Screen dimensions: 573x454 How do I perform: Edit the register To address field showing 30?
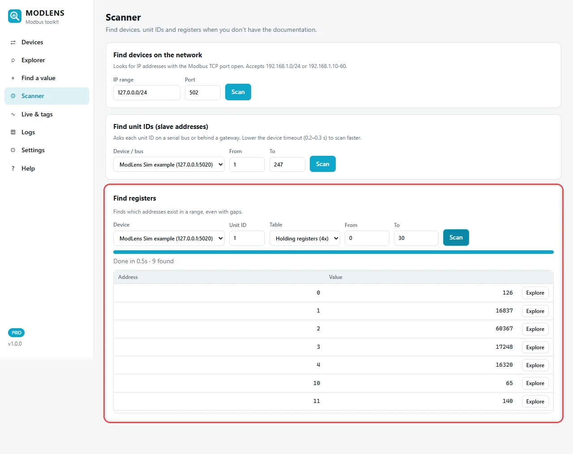pyautogui.click(x=416, y=238)
